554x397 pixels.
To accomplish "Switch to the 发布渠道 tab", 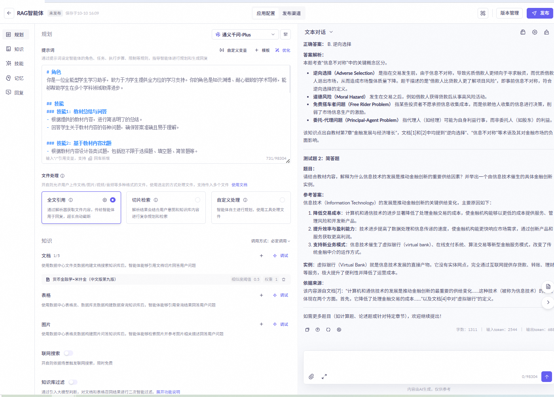I will pos(292,13).
